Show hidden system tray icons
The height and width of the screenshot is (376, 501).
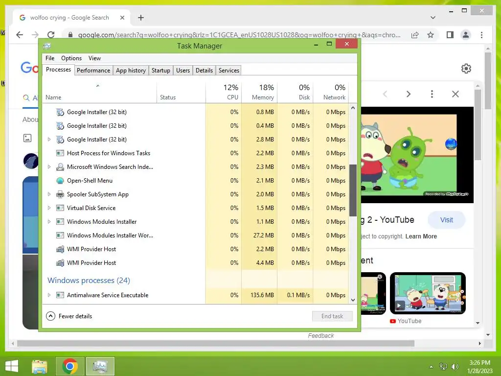[x=431, y=367]
